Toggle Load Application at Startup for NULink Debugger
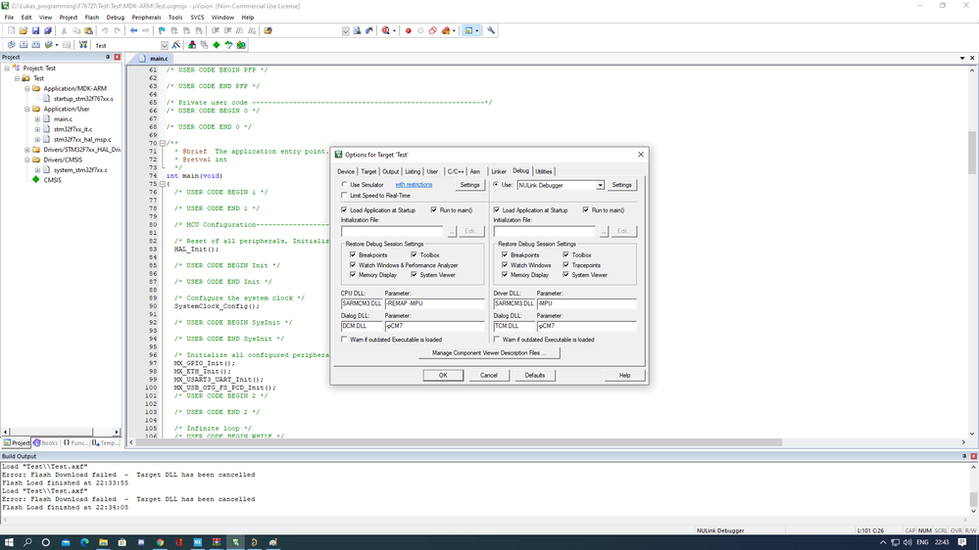 [x=497, y=210]
